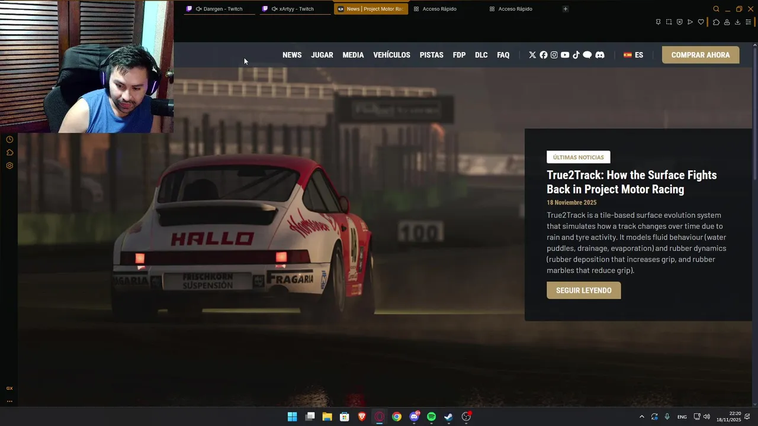Image resolution: width=758 pixels, height=426 pixels.
Task: Open taskbar clock showing 22:20
Action: click(729, 417)
